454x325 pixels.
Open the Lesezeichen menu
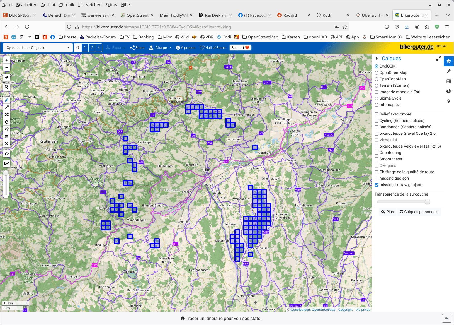[89, 5]
